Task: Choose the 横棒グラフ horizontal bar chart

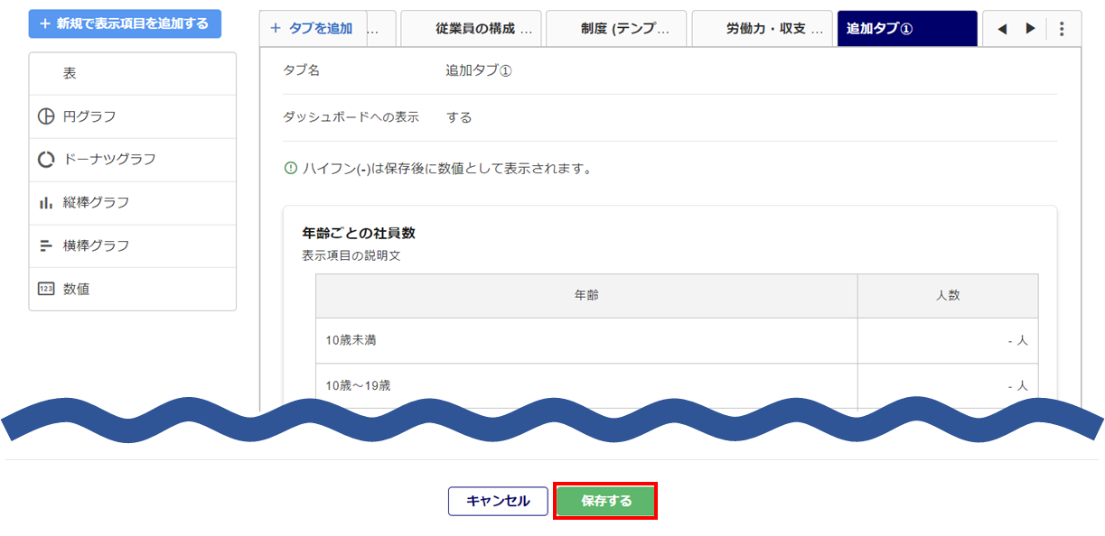Action: 132,245
